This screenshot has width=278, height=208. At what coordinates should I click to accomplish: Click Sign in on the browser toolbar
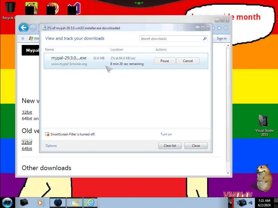point(222,38)
